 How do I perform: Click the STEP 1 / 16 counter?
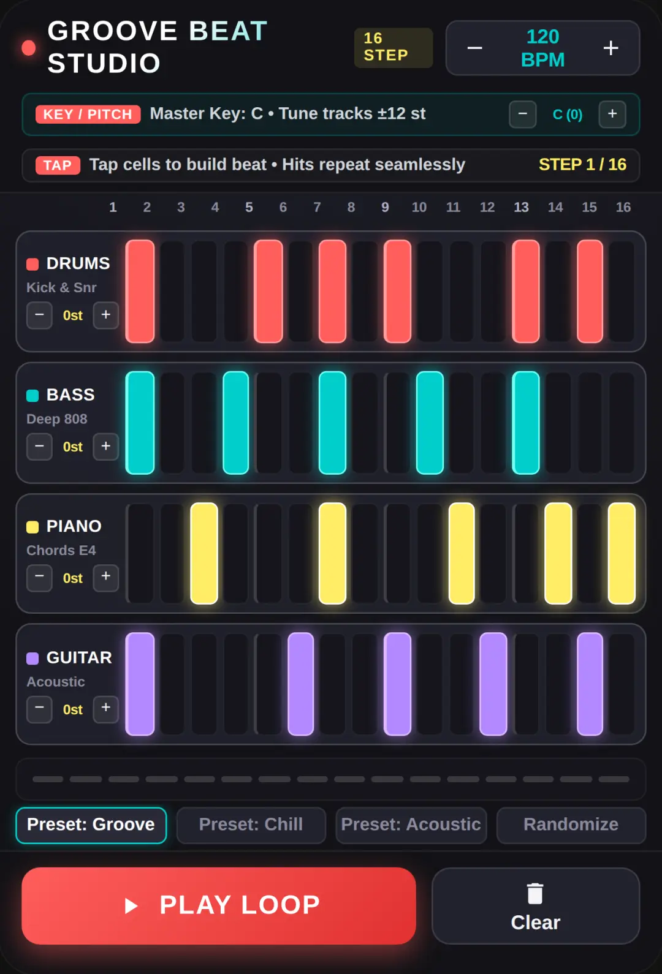pyautogui.click(x=582, y=164)
